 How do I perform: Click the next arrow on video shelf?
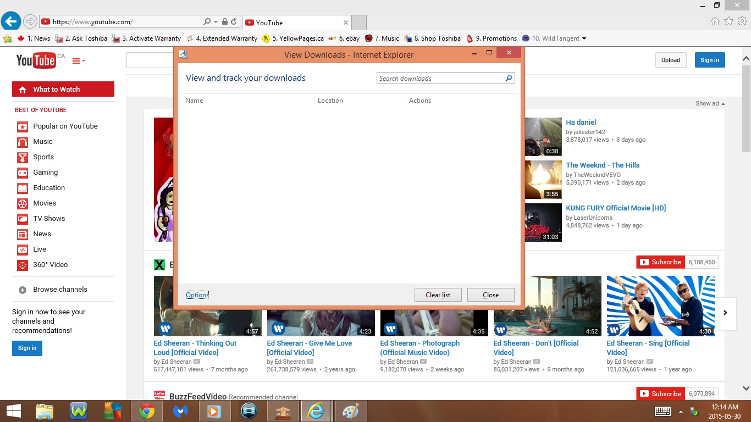click(x=725, y=313)
